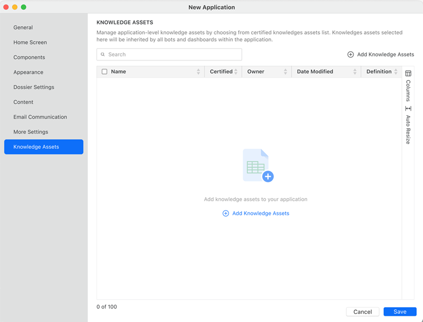
Task: Click the center spreadsheet-plus illustration
Action: (257, 166)
